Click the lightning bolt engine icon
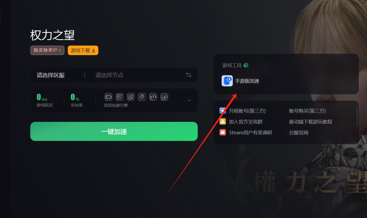The height and width of the screenshot is (218, 367). pos(142,97)
